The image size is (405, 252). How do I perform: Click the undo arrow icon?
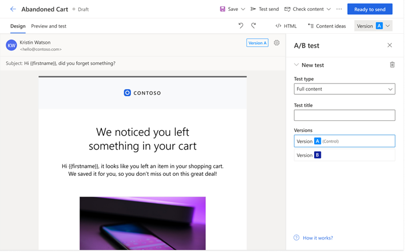pyautogui.click(x=241, y=26)
